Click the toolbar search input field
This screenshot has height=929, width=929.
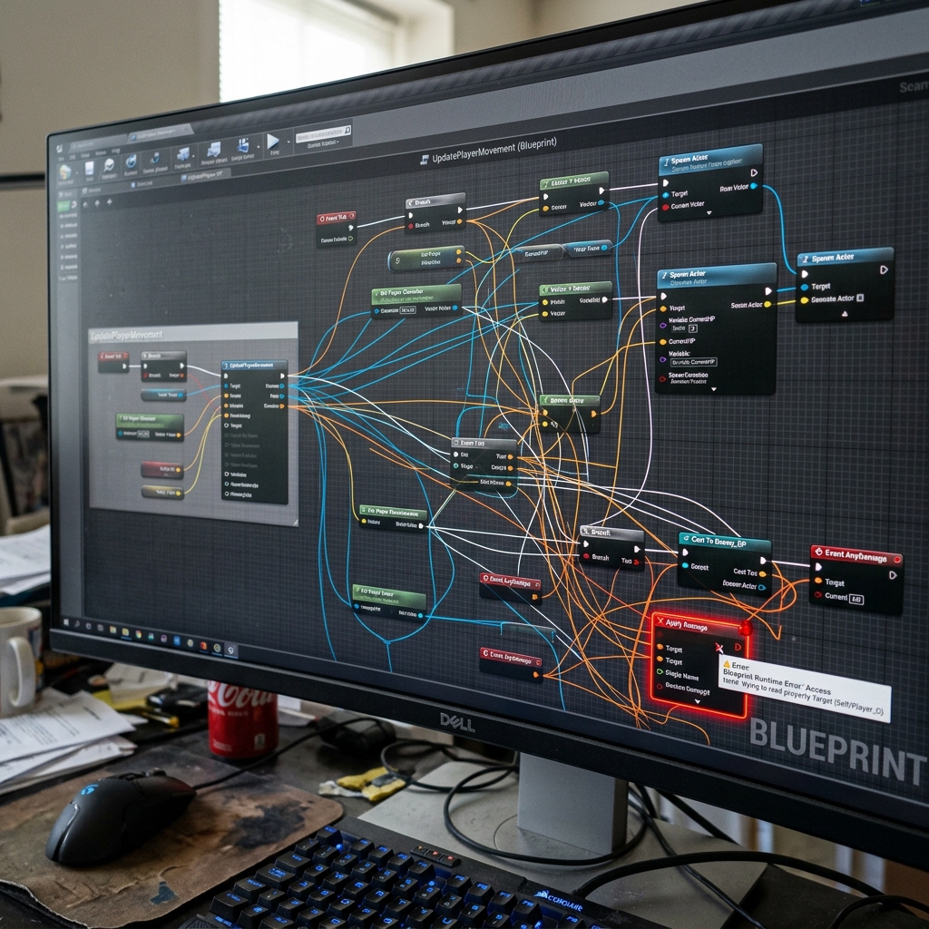pos(318,134)
